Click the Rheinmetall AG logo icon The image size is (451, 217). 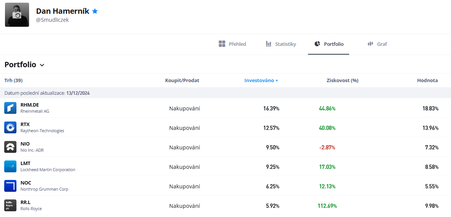[10, 108]
